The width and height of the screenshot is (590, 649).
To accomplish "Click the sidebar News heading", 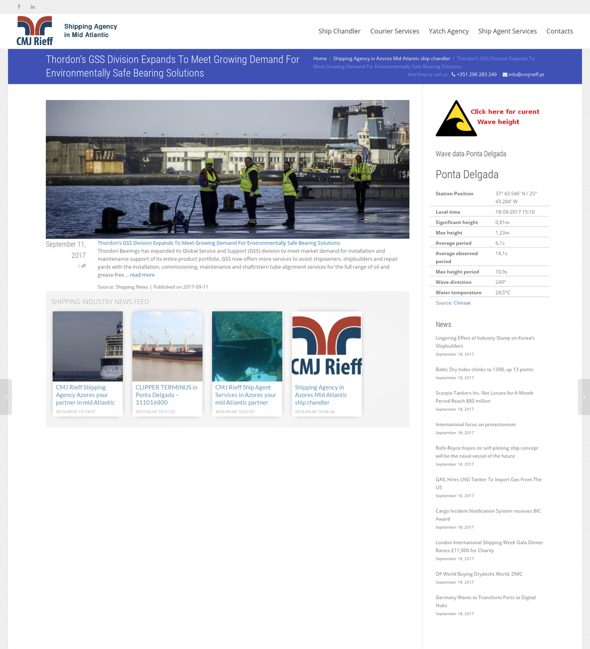I will pyautogui.click(x=443, y=325).
